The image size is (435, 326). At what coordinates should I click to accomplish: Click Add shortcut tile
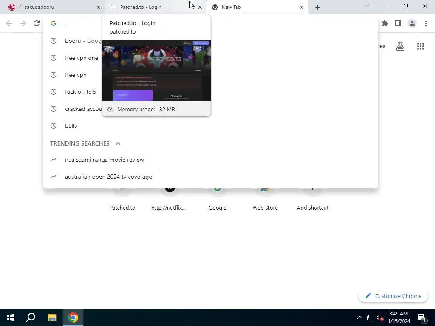click(313, 200)
